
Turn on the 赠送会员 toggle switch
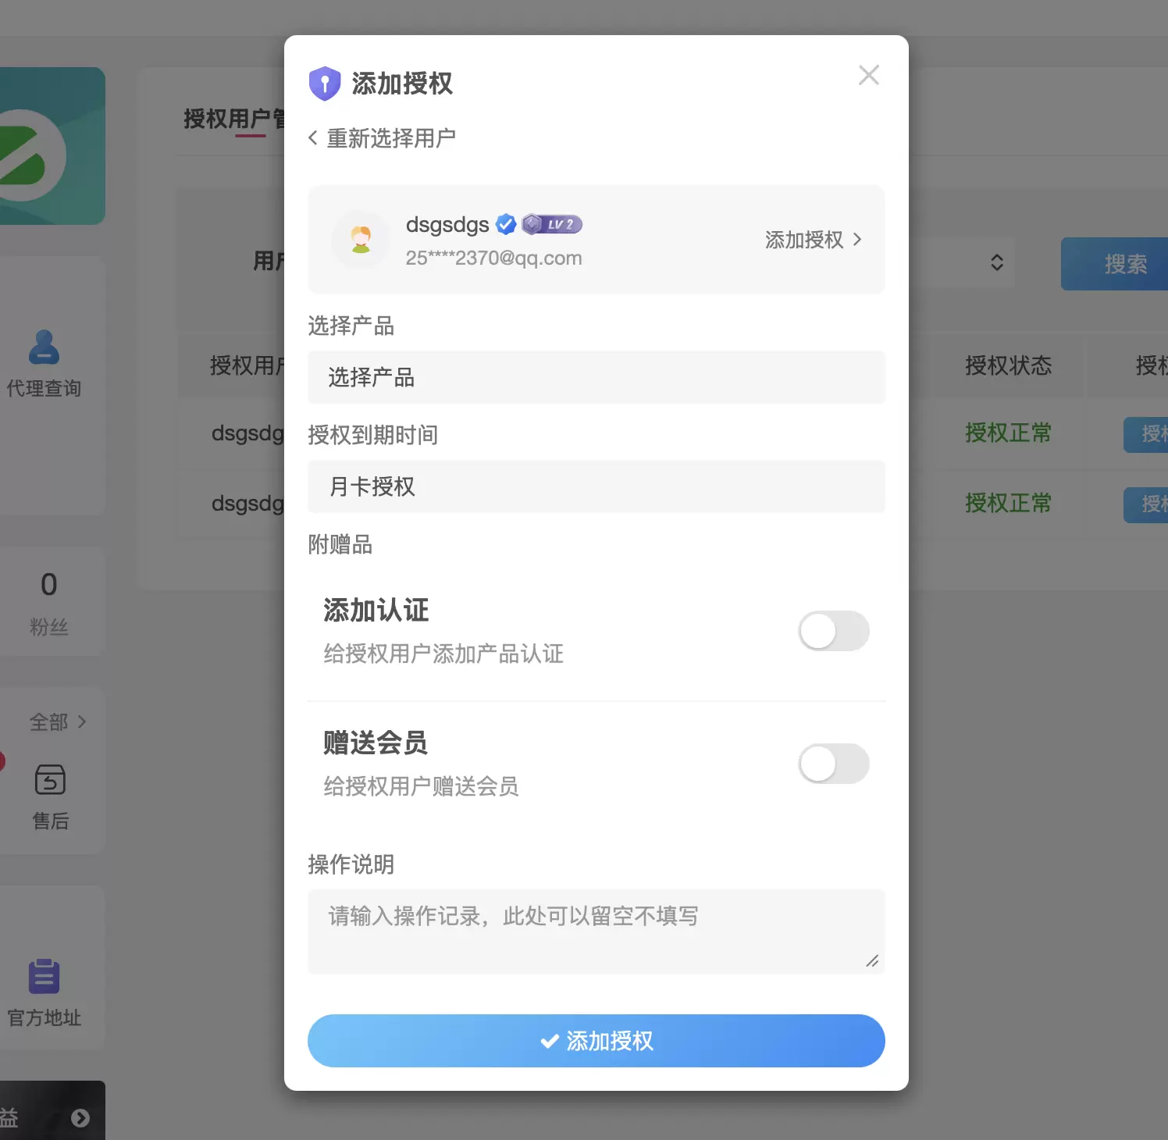[834, 764]
